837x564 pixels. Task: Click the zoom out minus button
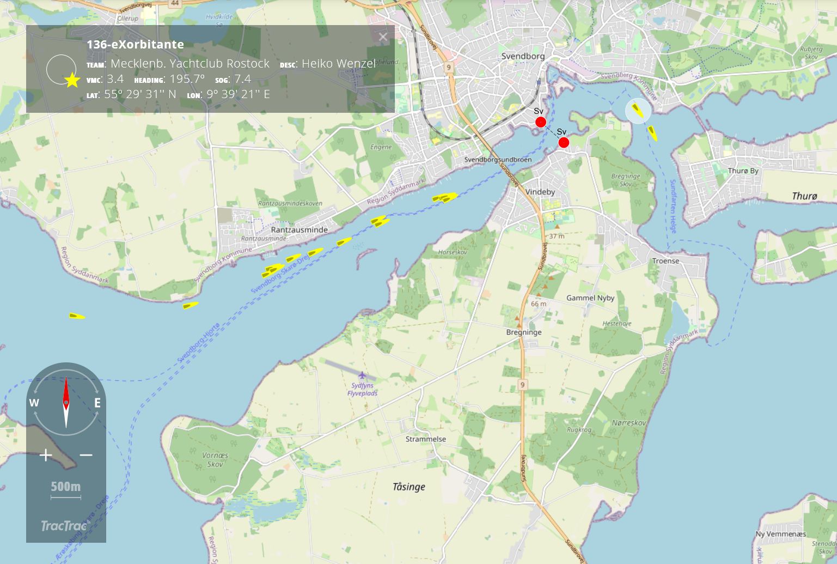[x=86, y=455]
